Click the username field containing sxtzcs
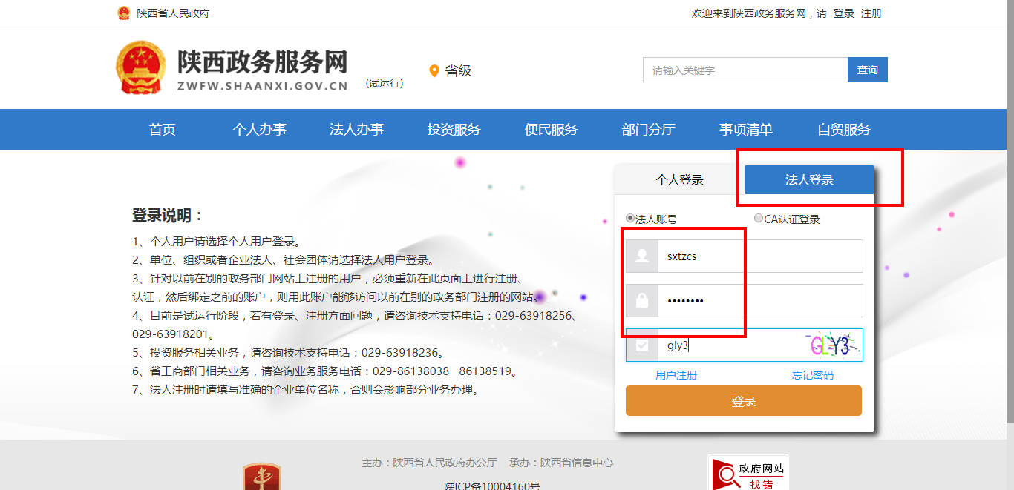 click(x=760, y=256)
